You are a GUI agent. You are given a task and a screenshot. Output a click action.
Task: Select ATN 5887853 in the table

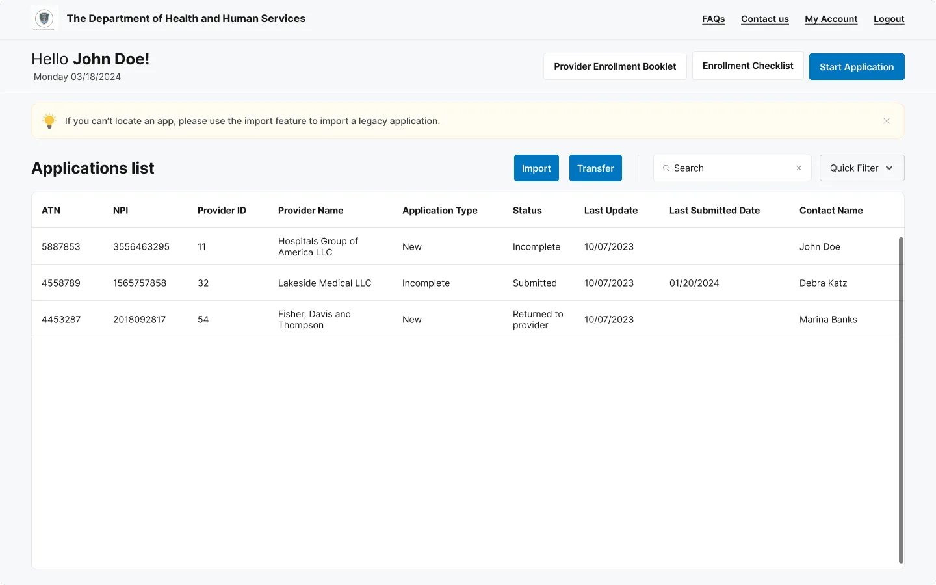61,247
